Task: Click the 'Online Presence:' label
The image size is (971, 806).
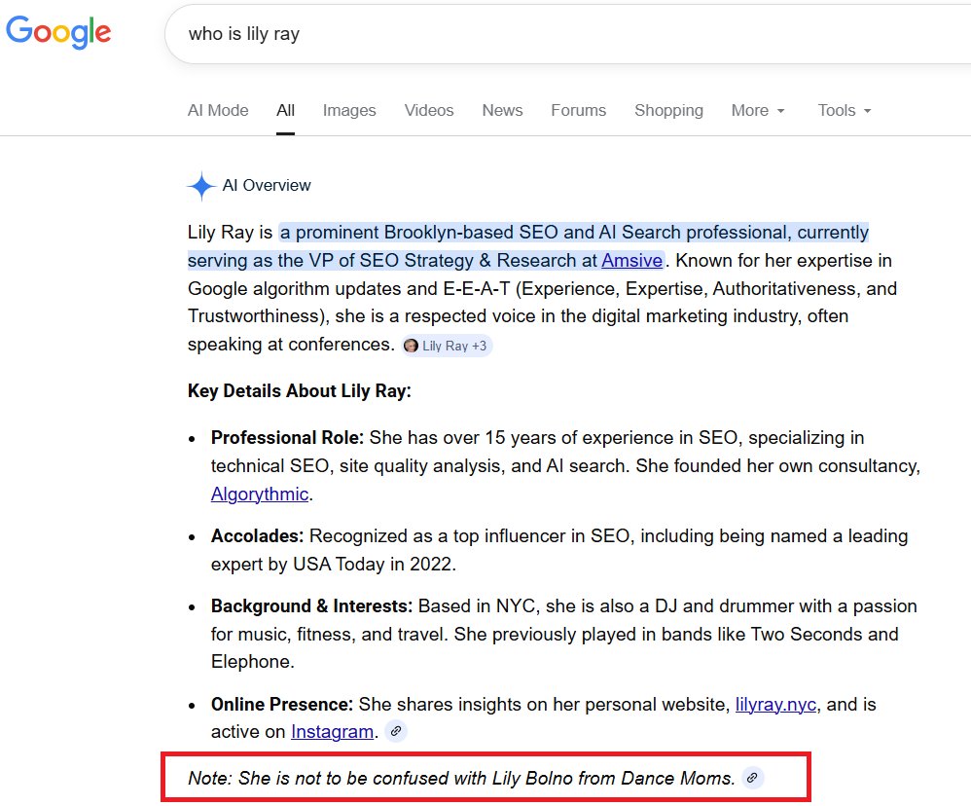Action: click(x=282, y=705)
